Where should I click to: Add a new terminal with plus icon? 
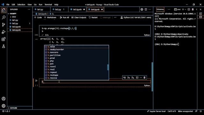183,9
